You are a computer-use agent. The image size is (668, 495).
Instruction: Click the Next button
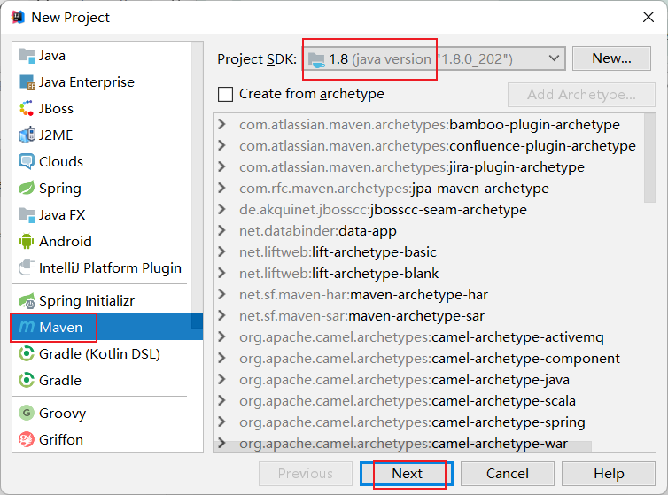click(407, 474)
